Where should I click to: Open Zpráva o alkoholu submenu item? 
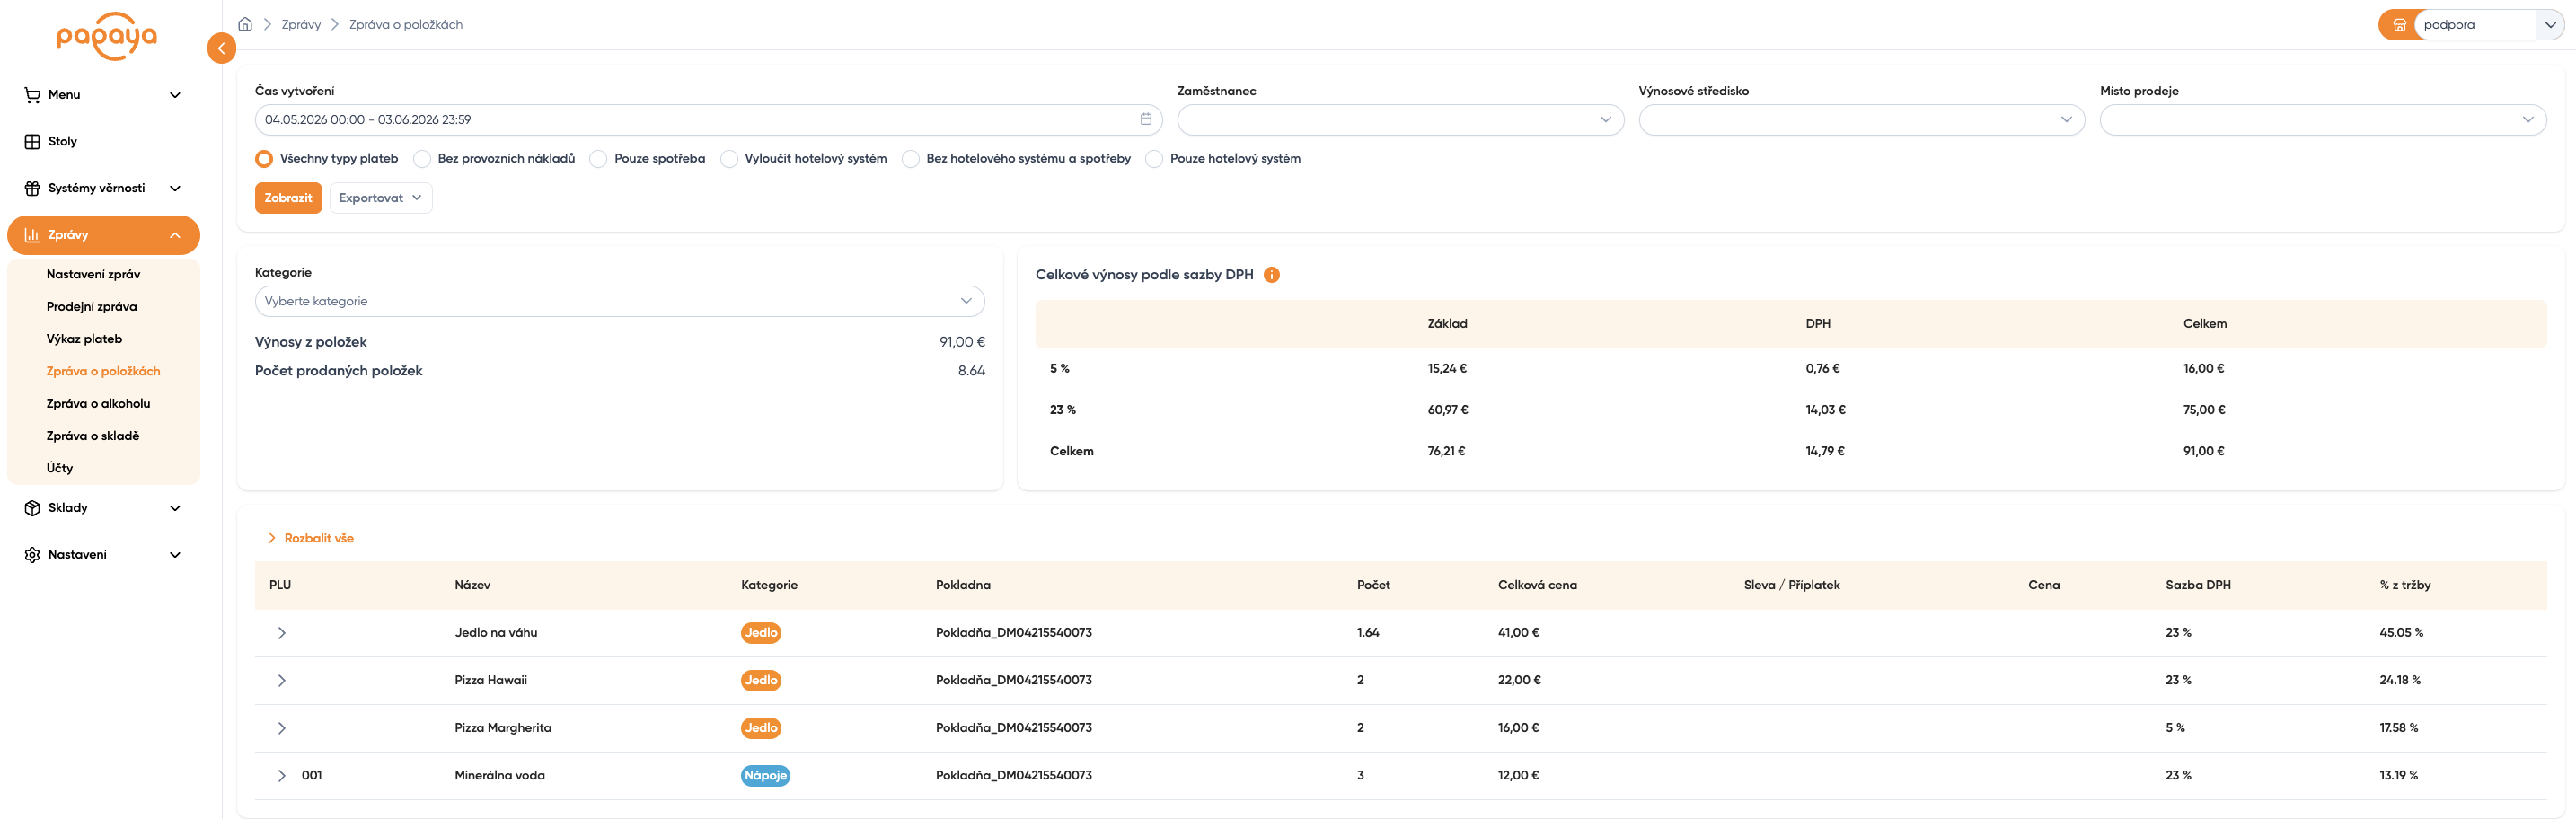[98, 404]
